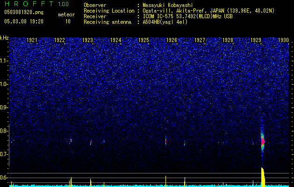The width and height of the screenshot is (294, 187).
Task: Click the 1930 time axis marker
Action: tap(283, 40)
